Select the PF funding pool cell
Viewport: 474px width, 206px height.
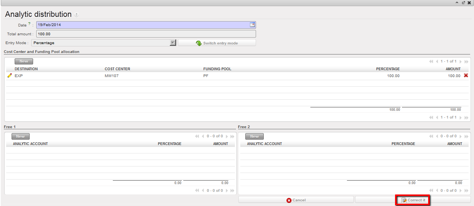pos(206,76)
